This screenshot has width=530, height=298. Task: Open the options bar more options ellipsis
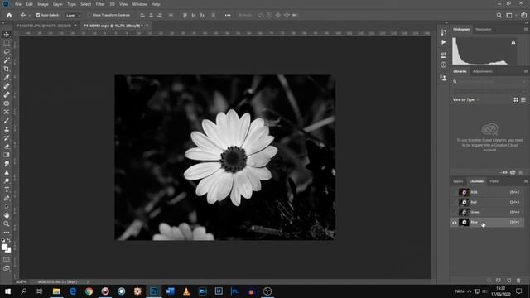coord(228,15)
